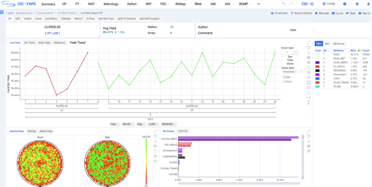Click the undo arrow in the top bar
This screenshot has height=187, width=372.
coord(284,4)
